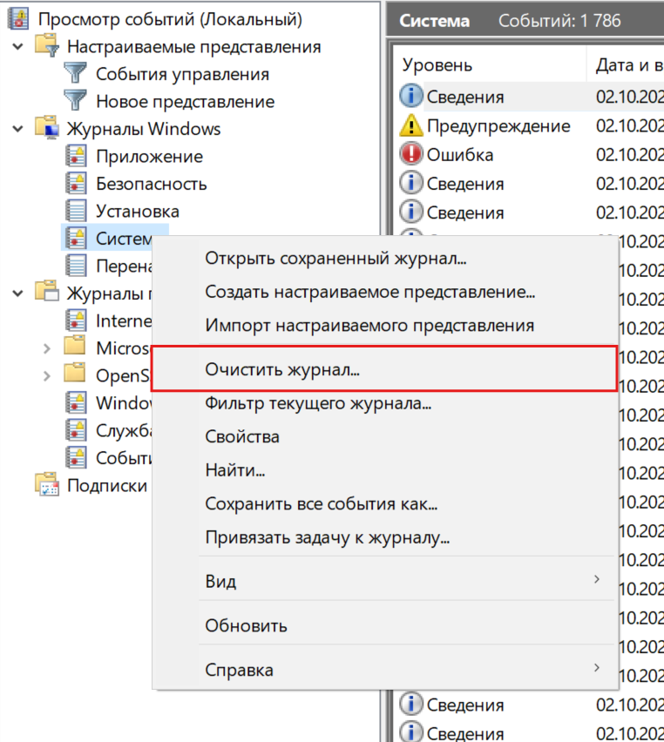Screen dimensions: 664x742
Task: Collapse the Журналы Windows tree node
Action: coord(18,129)
